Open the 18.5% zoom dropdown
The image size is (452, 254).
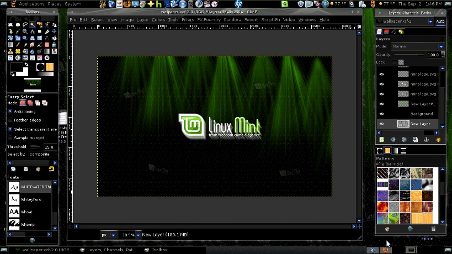(x=131, y=235)
